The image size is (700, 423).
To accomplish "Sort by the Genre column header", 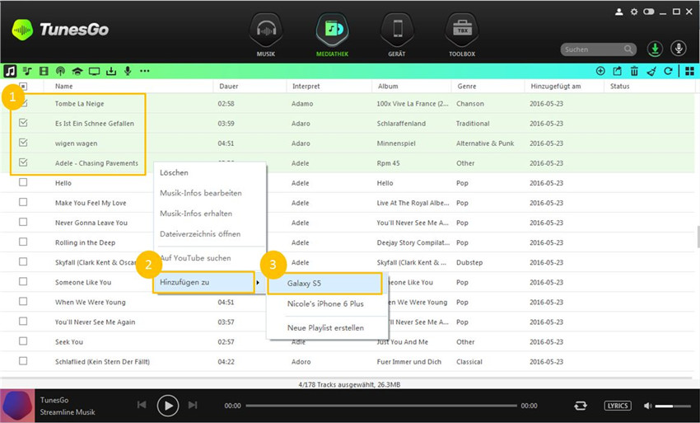I will (x=466, y=87).
